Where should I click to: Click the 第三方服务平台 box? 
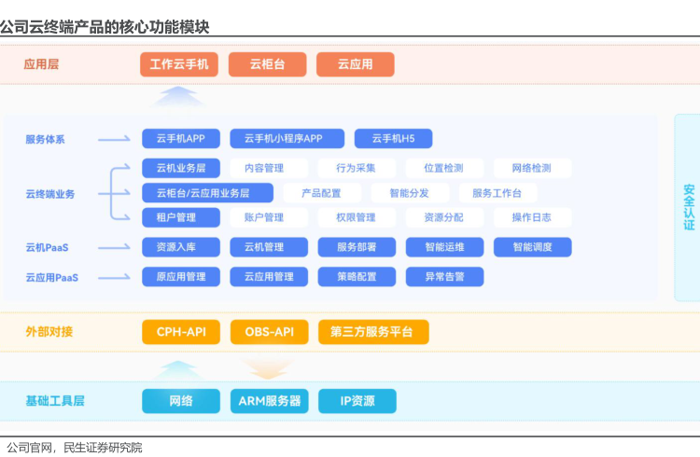(373, 332)
